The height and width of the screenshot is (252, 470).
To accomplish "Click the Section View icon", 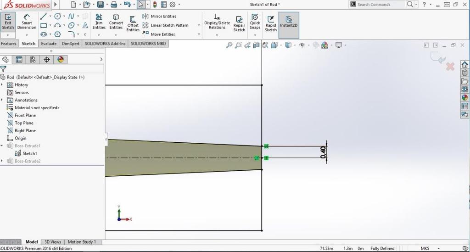I will tap(256, 45).
